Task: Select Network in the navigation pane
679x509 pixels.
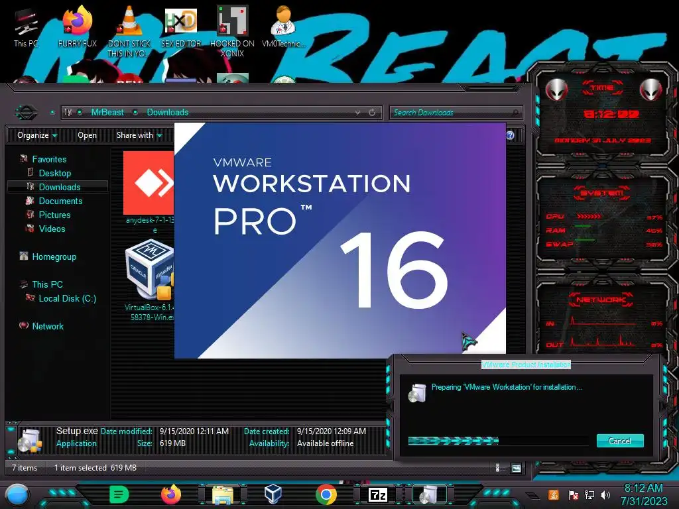Action: [48, 326]
